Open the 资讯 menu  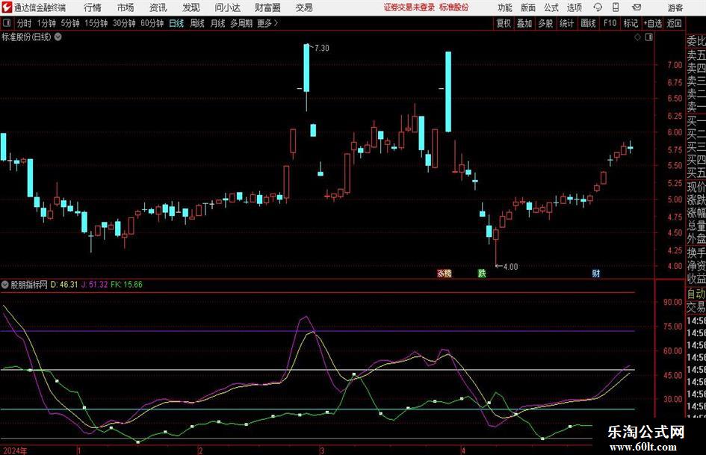158,7
